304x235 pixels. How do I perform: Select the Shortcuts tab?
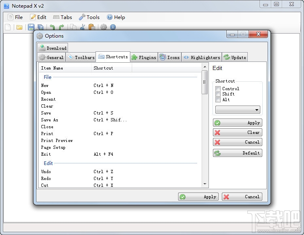pyautogui.click(x=113, y=57)
